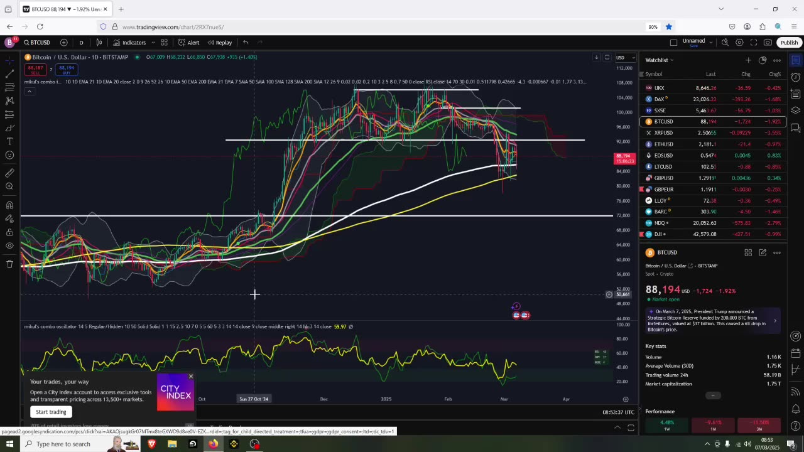The image size is (804, 452).
Task: Click the compare or add symbol plus icon
Action: pos(64,43)
